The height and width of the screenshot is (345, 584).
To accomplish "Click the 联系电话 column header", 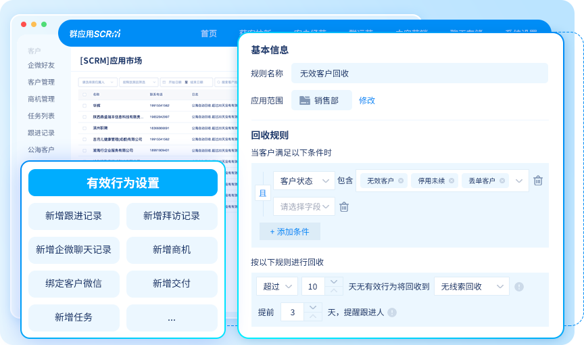I will coord(156,95).
